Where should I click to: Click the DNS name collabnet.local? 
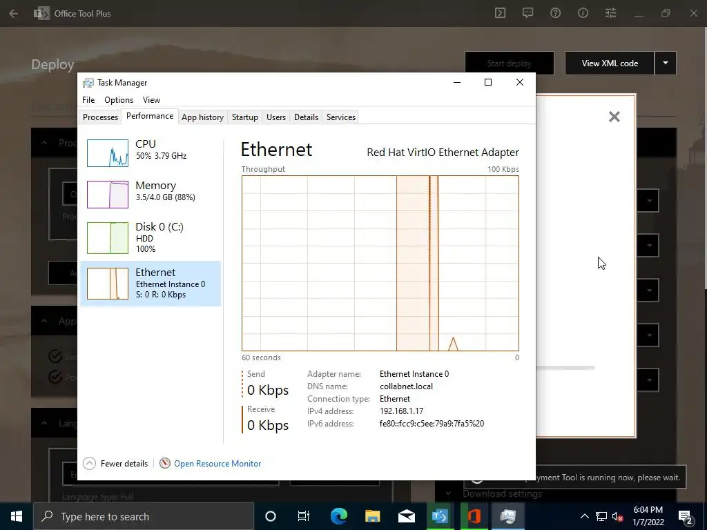pos(406,386)
